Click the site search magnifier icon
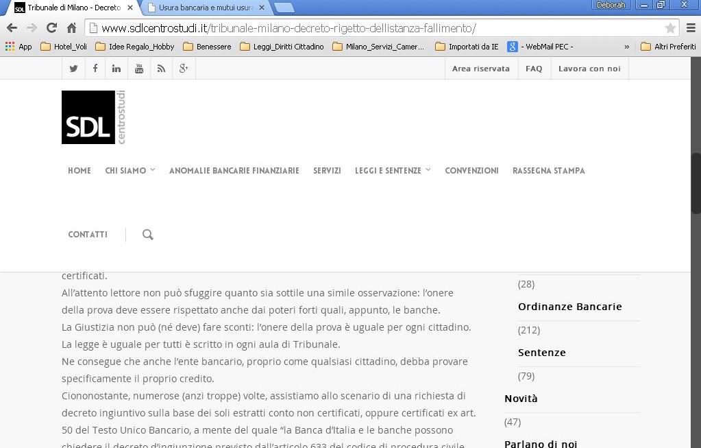701x448 pixels. coord(147,234)
